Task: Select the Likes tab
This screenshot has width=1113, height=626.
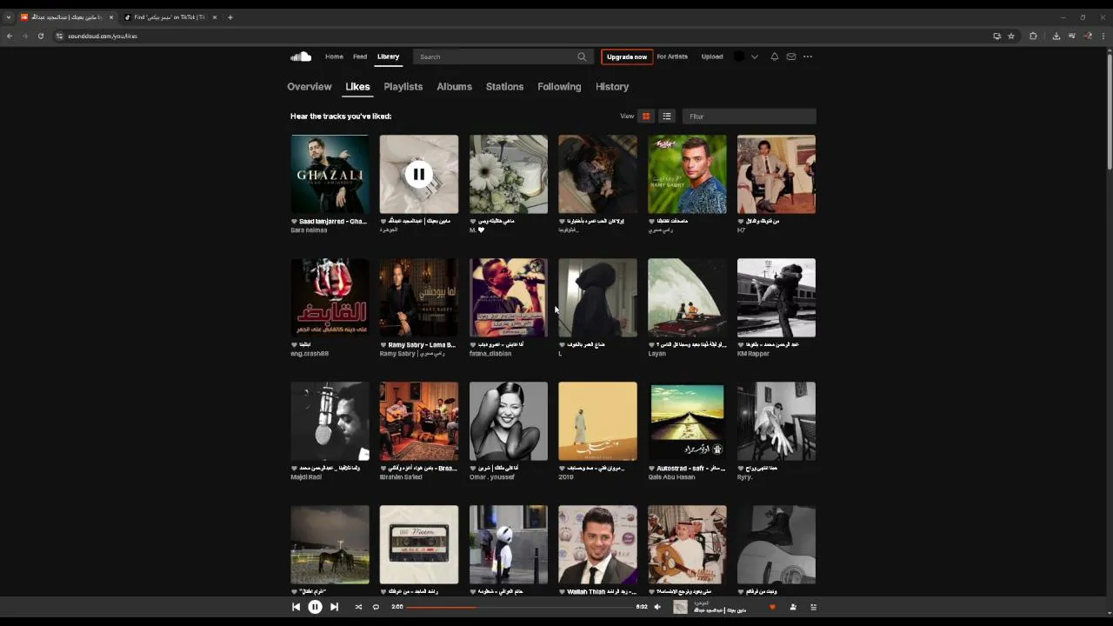Action: click(x=357, y=87)
